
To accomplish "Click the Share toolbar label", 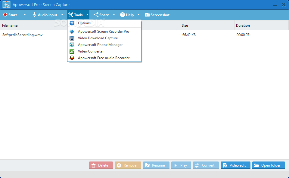I will click(x=104, y=15).
